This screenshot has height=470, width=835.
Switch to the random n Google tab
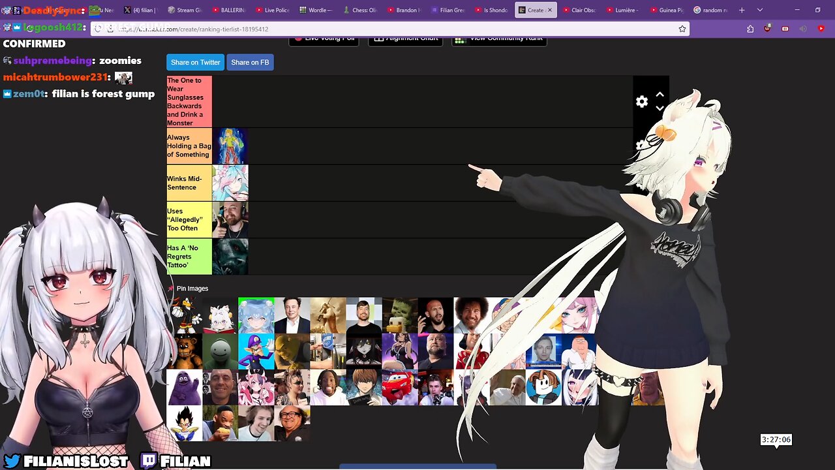(710, 10)
